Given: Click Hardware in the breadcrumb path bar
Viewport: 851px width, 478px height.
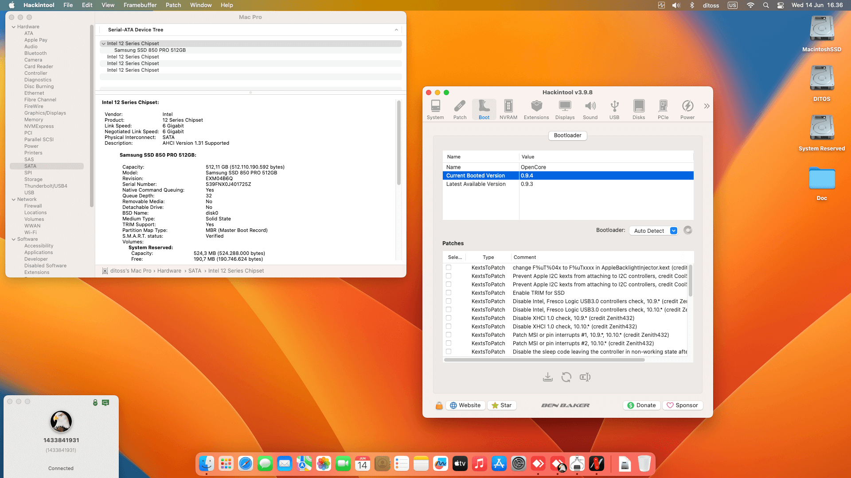Looking at the screenshot, I should (169, 271).
